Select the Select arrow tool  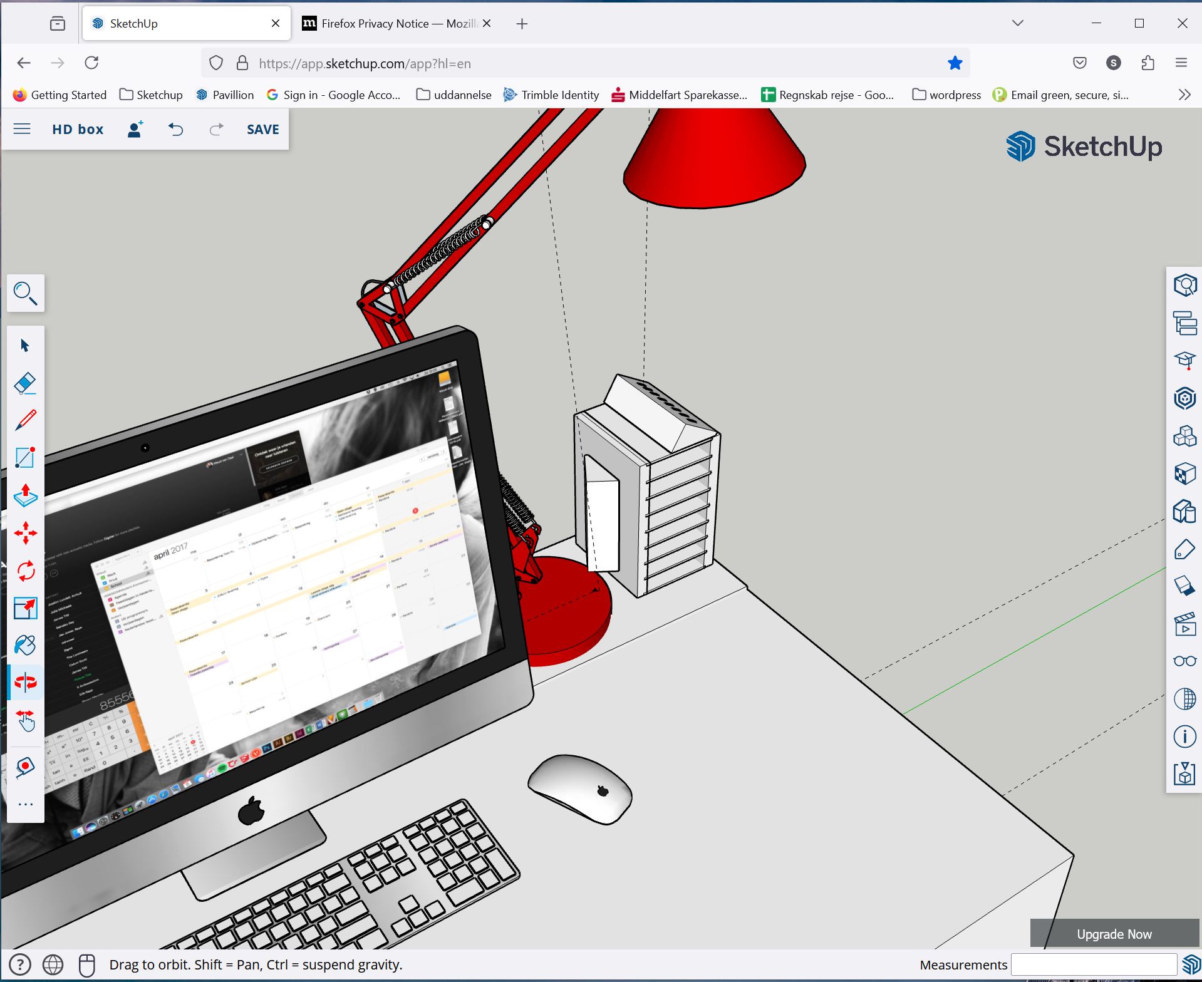pyautogui.click(x=26, y=345)
